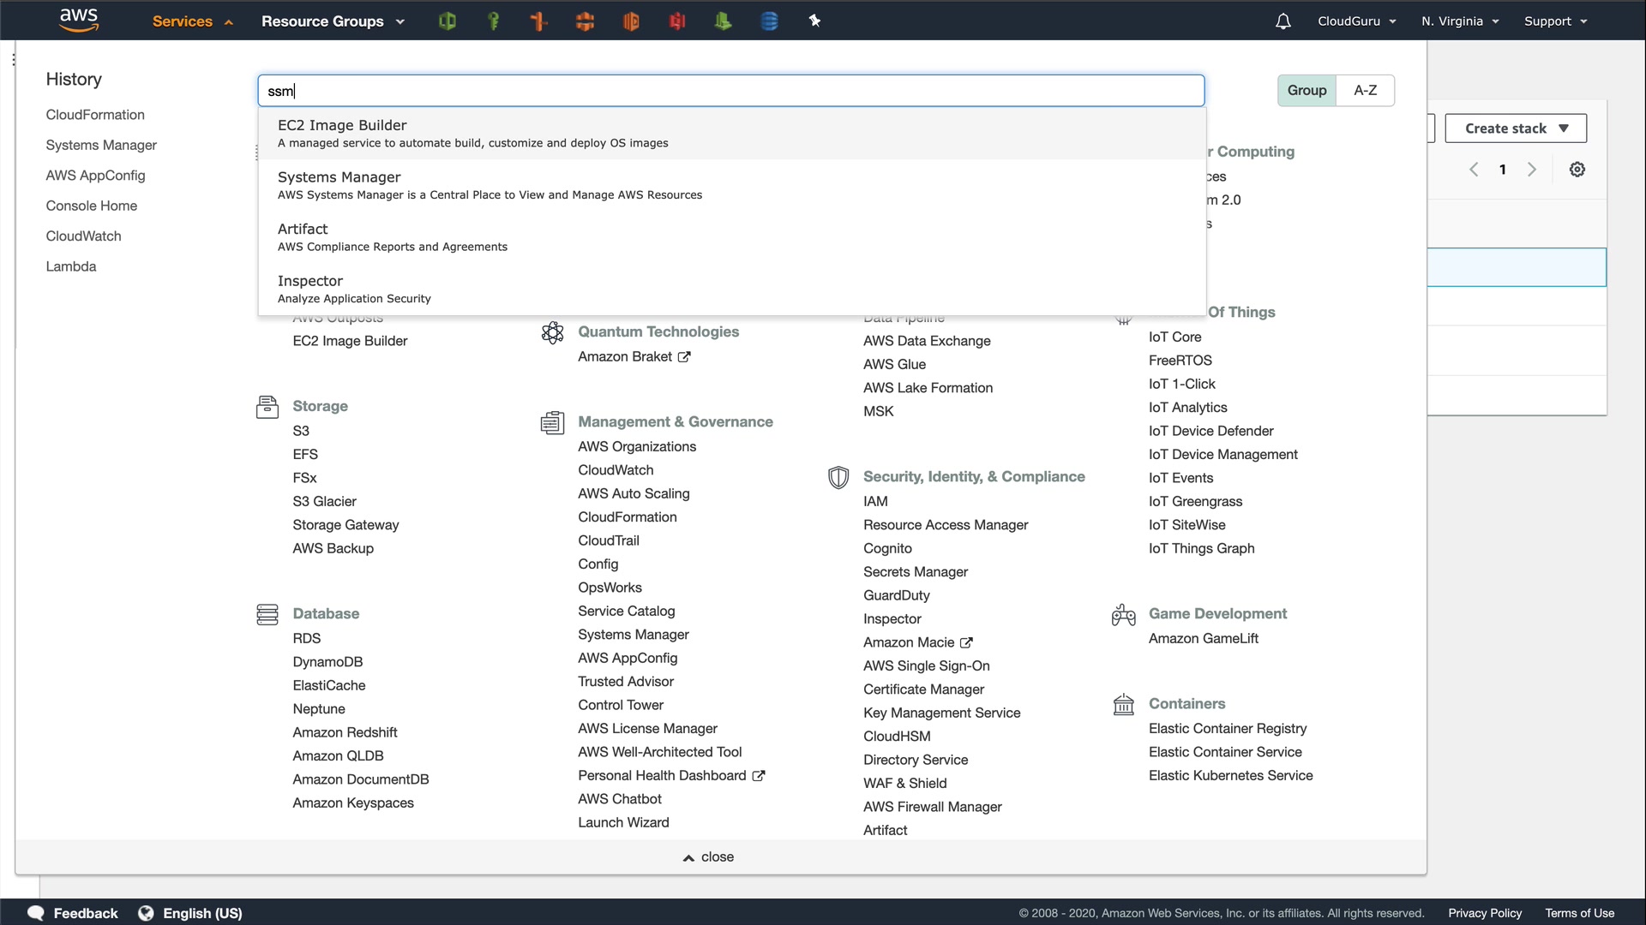Click the services search field
Image resolution: width=1646 pixels, height=925 pixels.
pyautogui.click(x=730, y=91)
